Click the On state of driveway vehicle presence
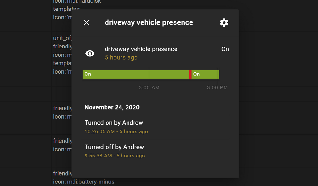 click(225, 49)
